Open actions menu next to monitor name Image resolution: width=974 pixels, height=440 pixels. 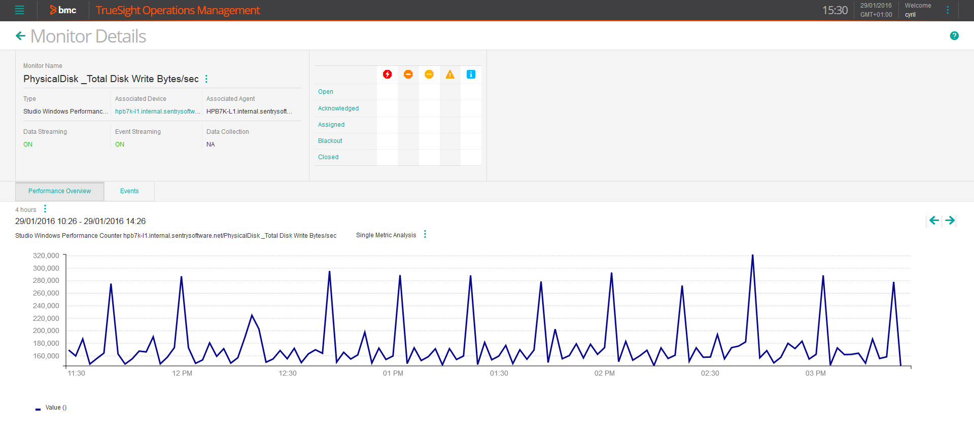[x=206, y=79]
